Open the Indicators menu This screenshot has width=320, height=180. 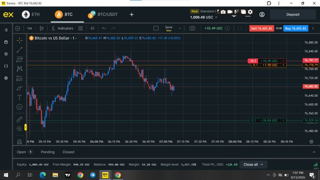pos(62,28)
